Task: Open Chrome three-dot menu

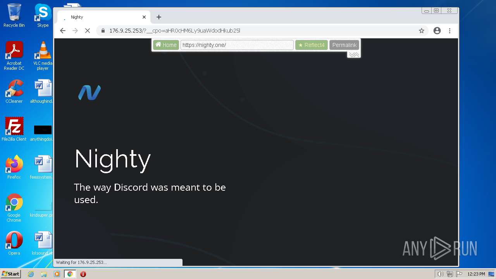Action: (x=449, y=31)
